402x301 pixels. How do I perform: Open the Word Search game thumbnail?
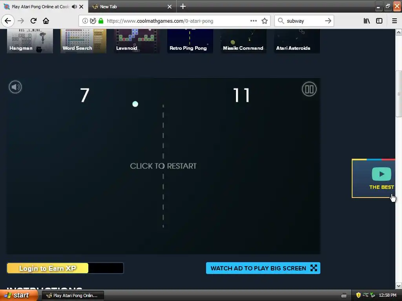83,41
